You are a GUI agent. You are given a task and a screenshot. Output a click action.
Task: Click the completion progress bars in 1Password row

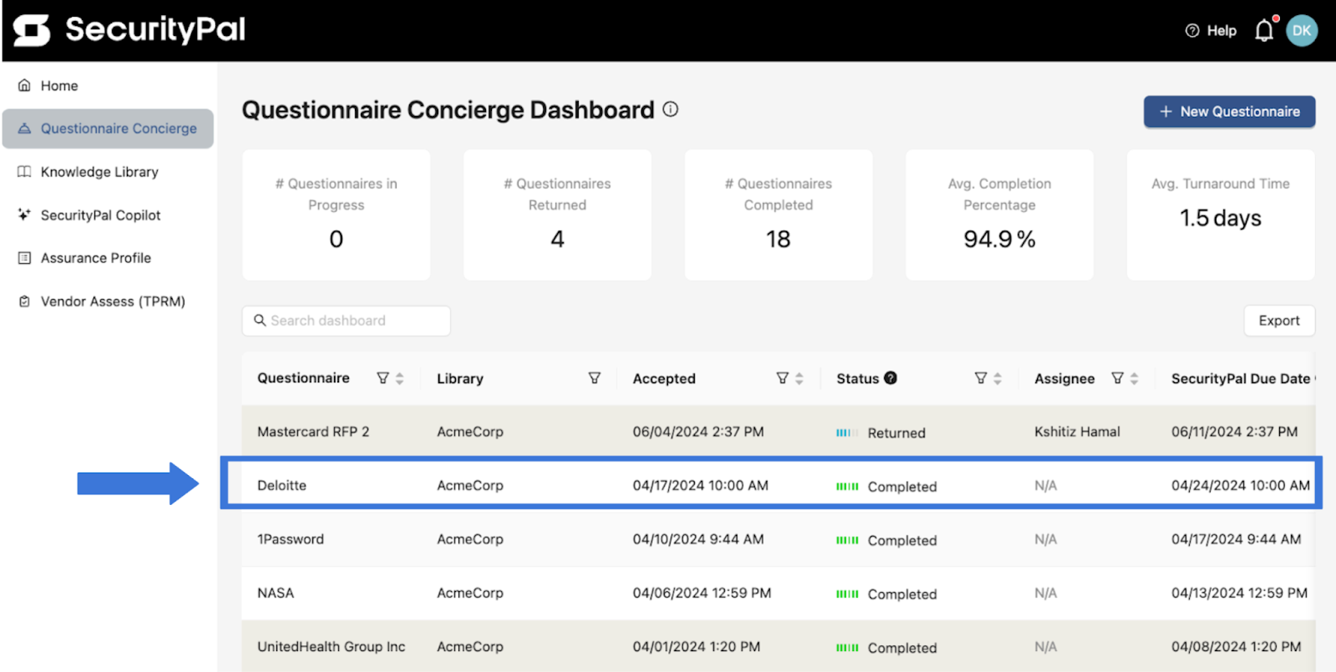(848, 540)
